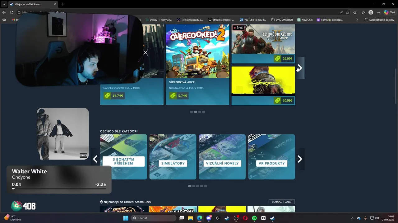
Task: Open Spotify from the taskbar
Action: click(x=254, y=218)
